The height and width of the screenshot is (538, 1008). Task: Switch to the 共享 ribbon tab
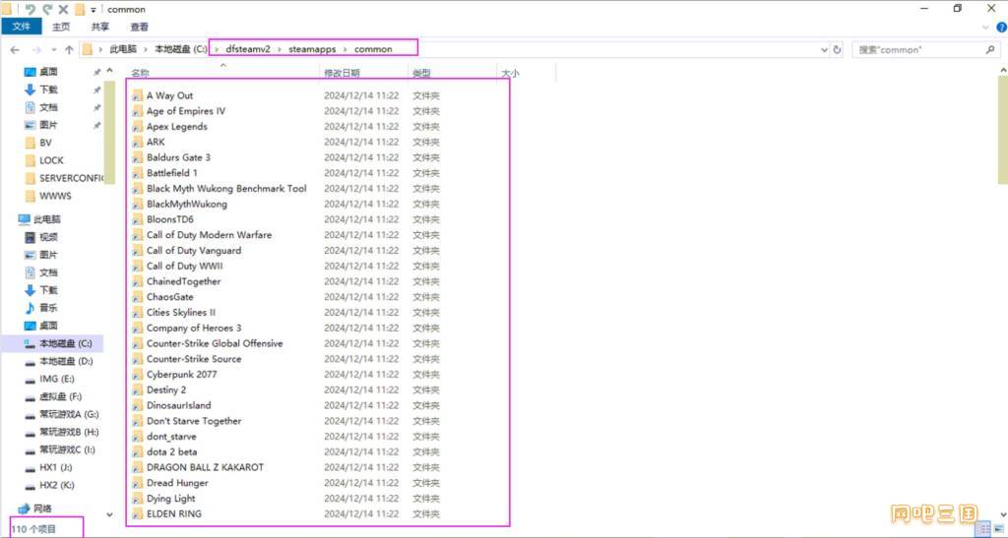[100, 27]
